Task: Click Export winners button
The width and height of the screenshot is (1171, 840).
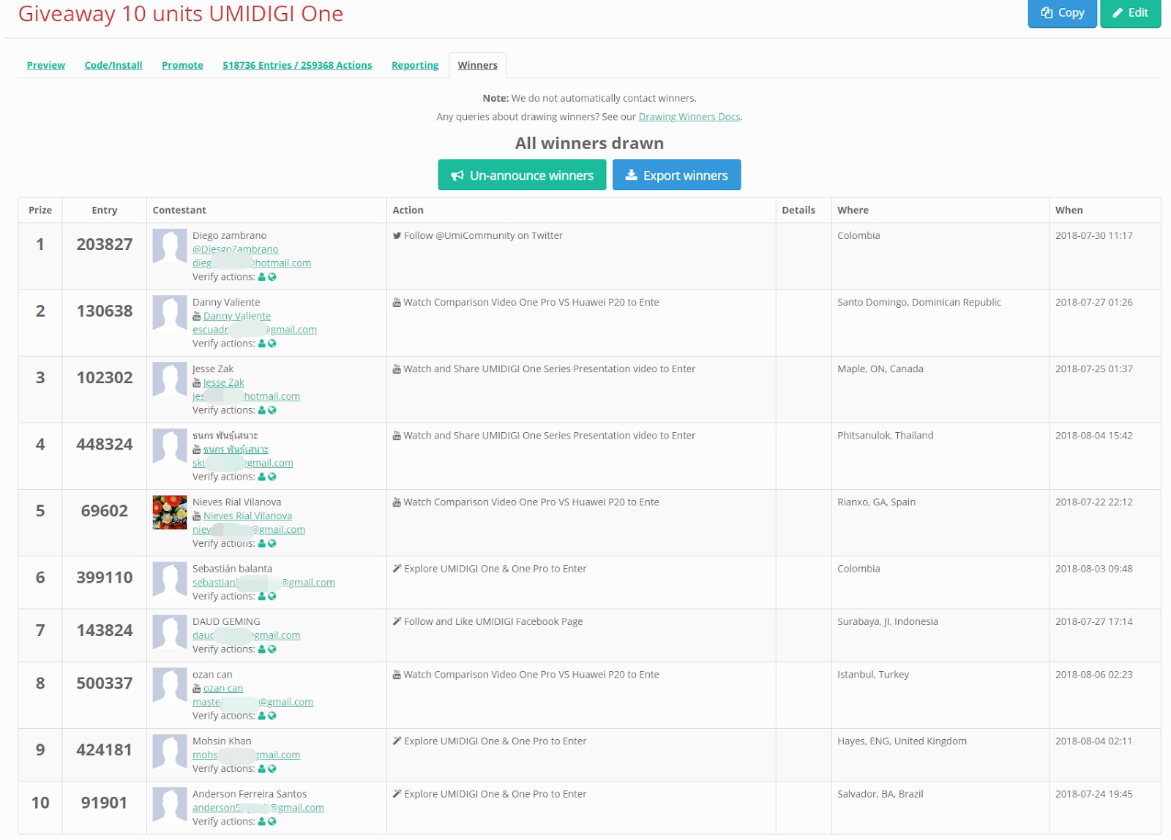Action: tap(676, 175)
